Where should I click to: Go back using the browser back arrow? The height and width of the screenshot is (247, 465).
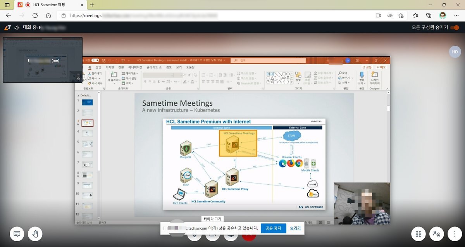(9, 15)
